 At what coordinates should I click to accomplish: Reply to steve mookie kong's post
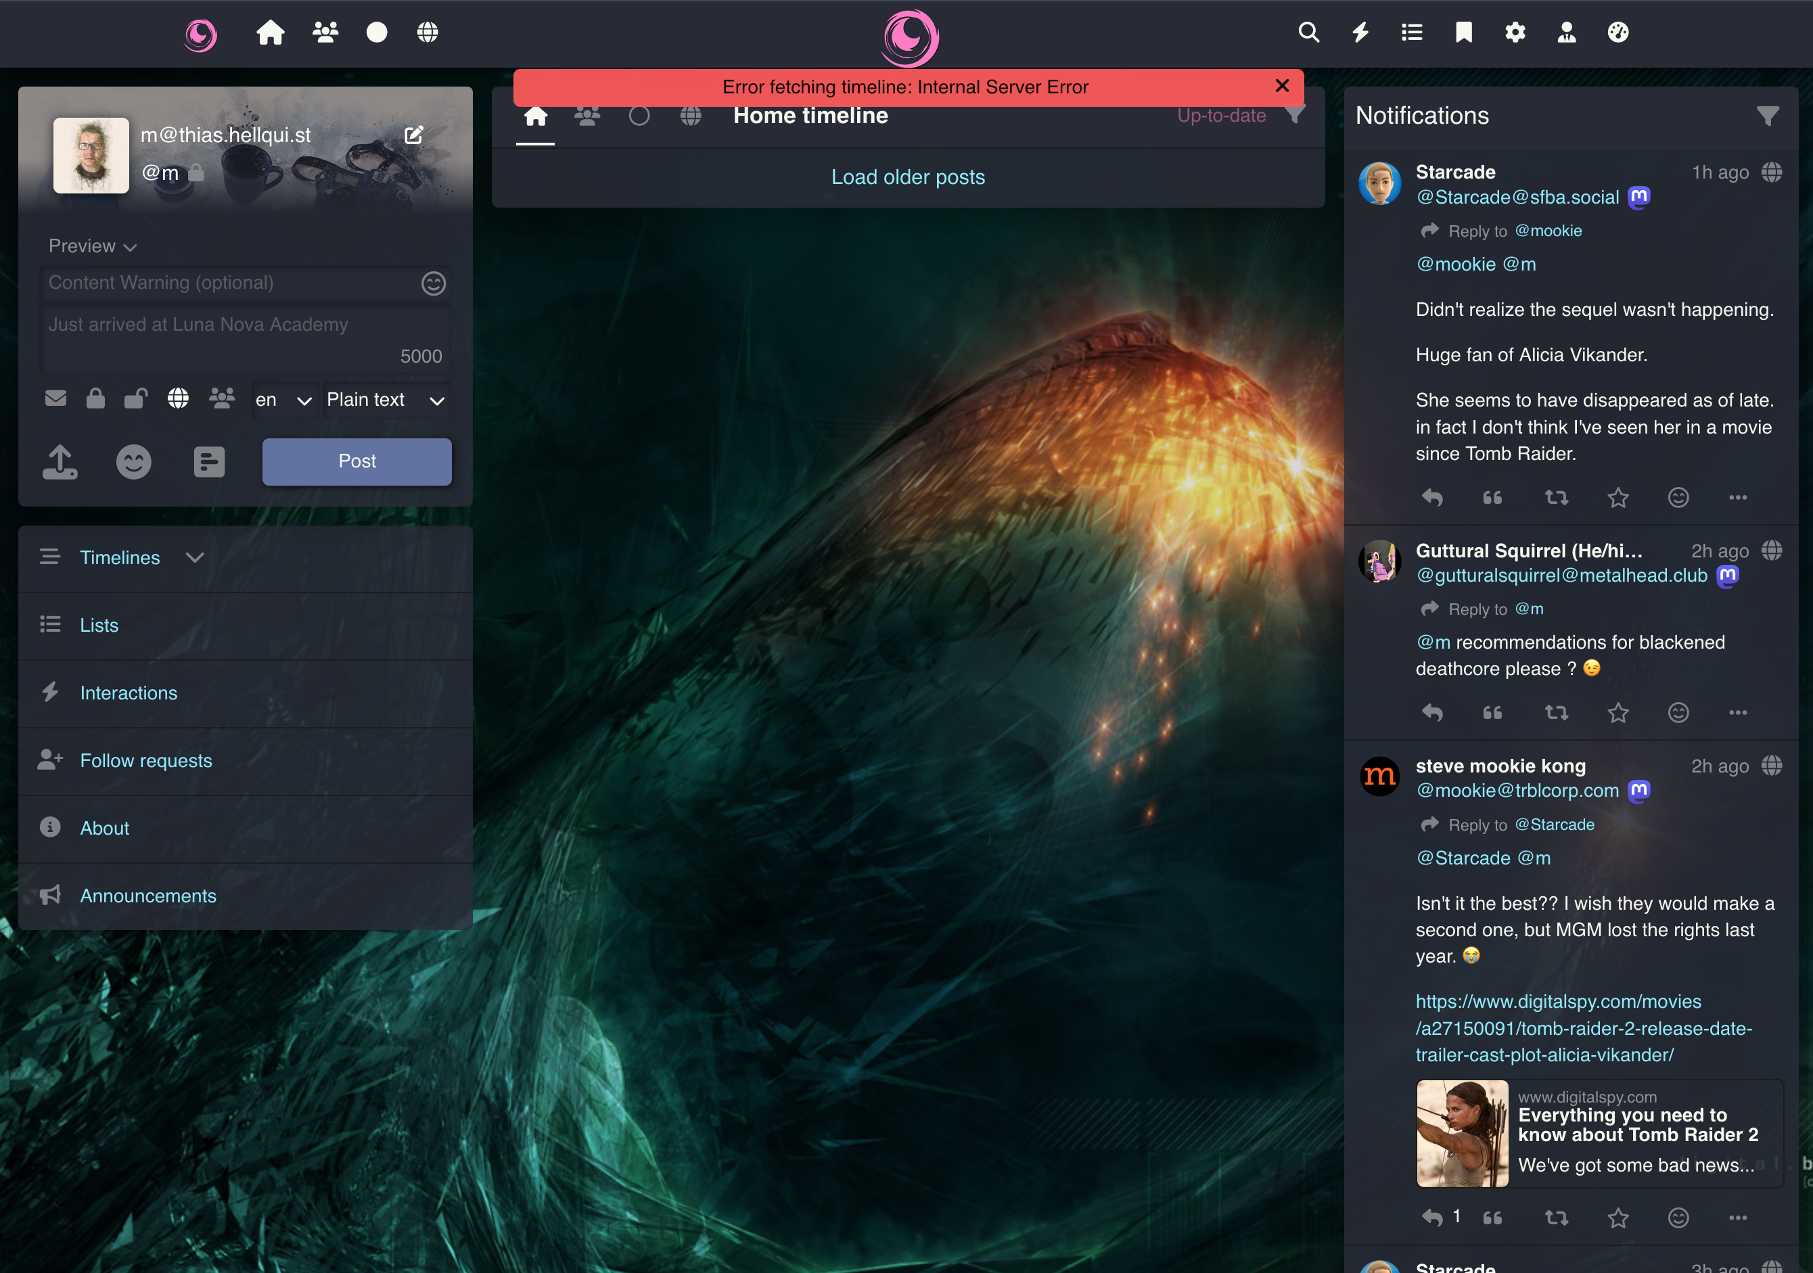(x=1432, y=1218)
